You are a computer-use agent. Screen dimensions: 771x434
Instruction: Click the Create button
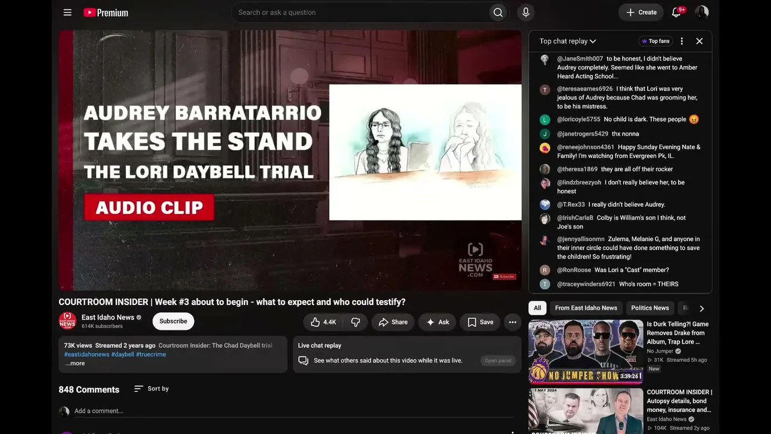641,12
